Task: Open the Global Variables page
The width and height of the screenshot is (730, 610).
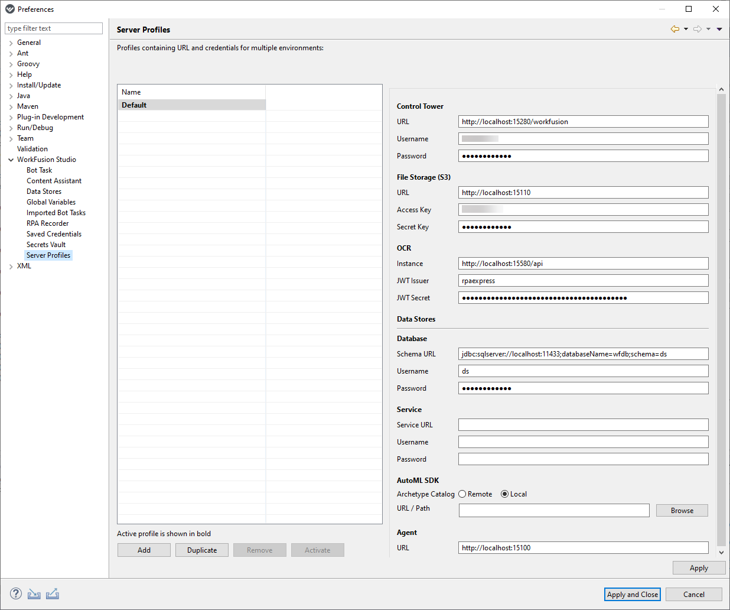Action: pyautogui.click(x=51, y=202)
